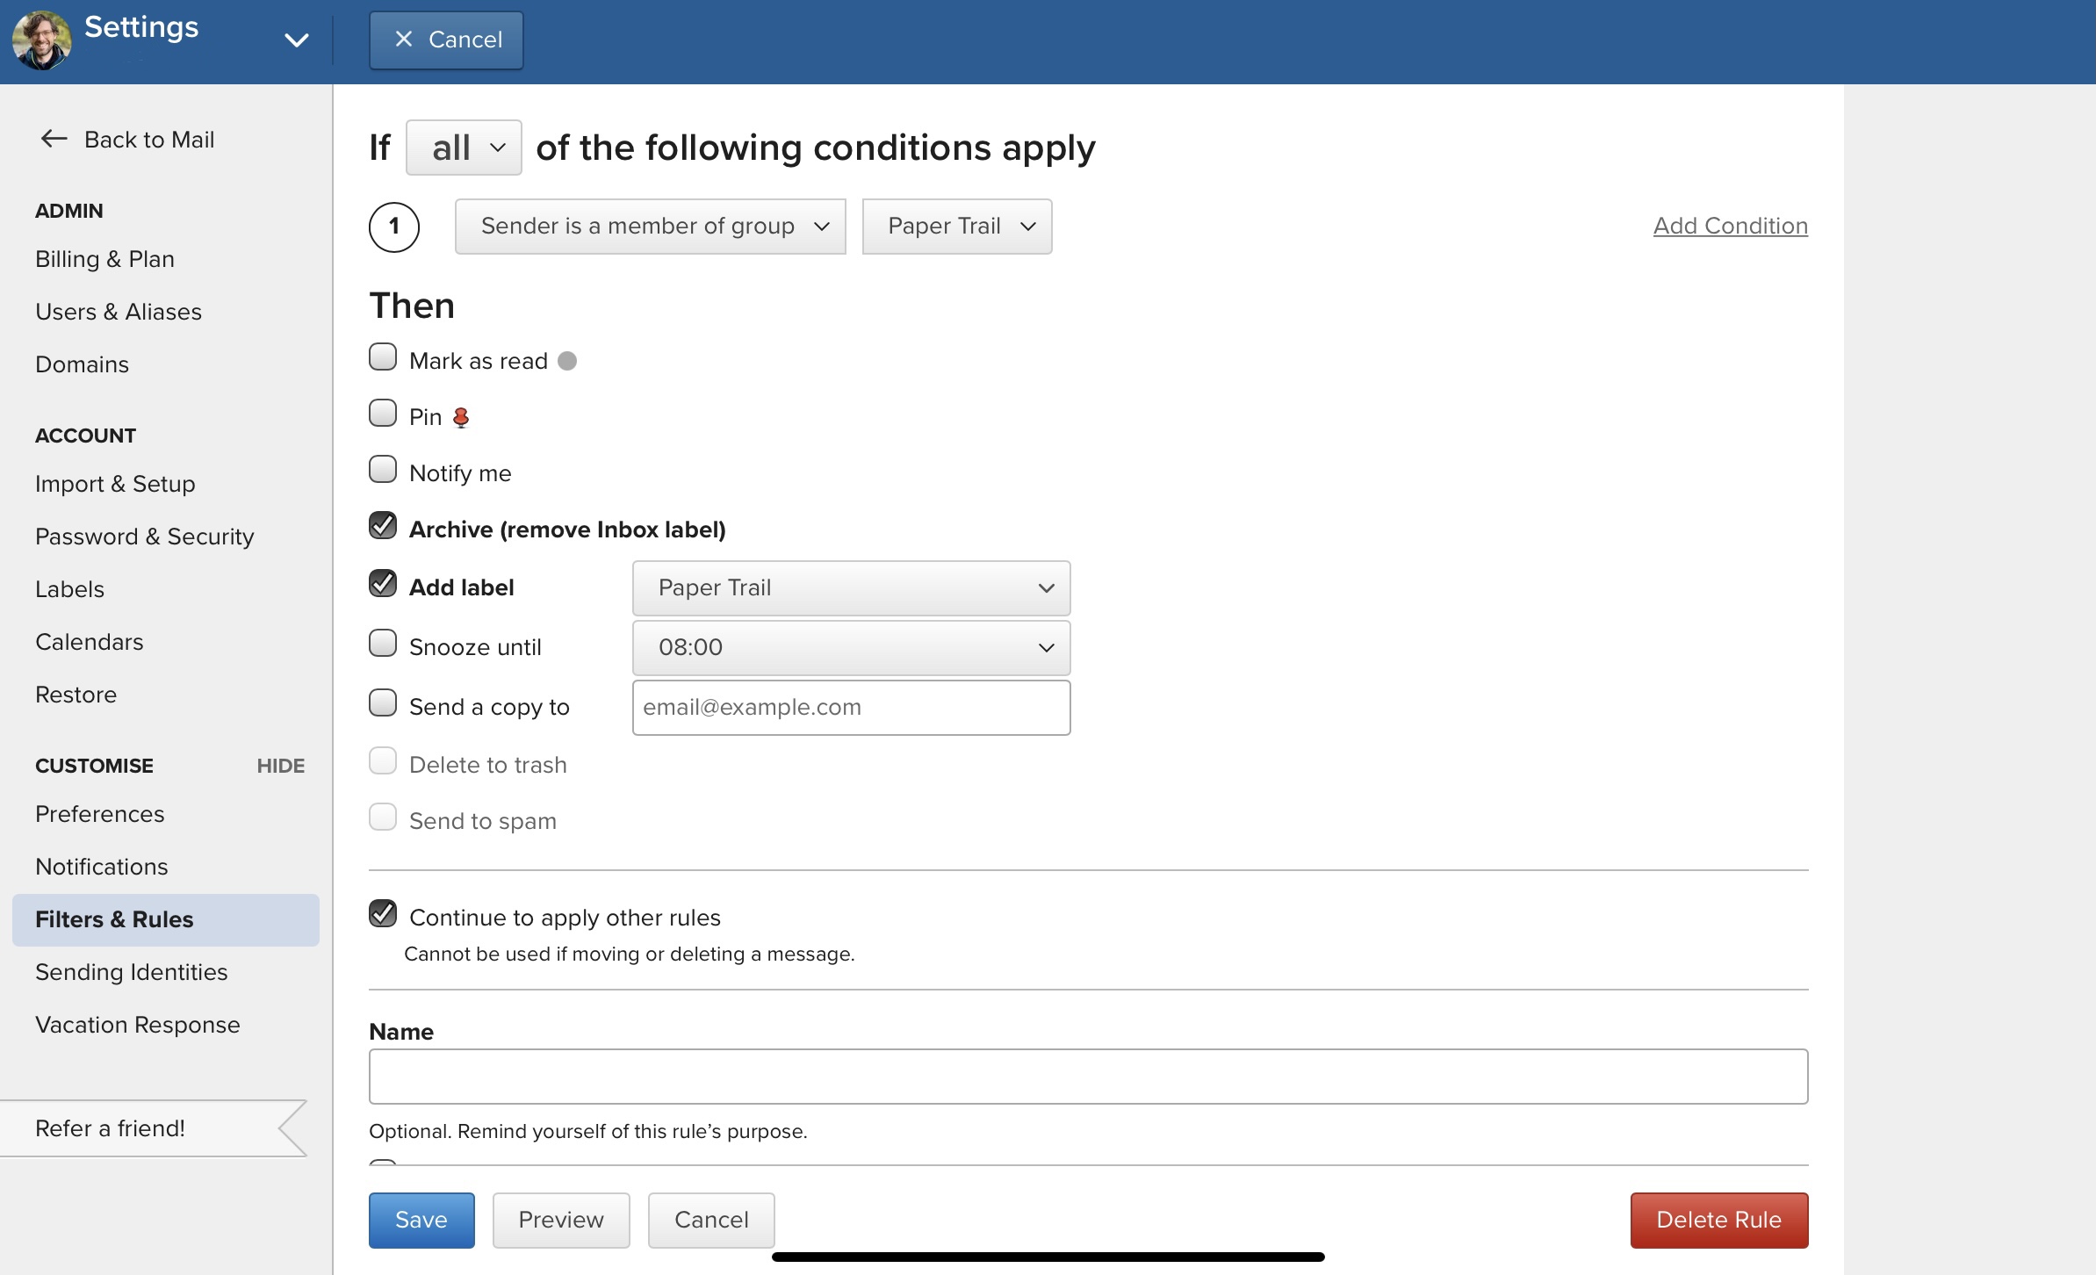Open Vacation Response in sidebar
Viewport: 2096px width, 1275px height.
(x=137, y=1025)
